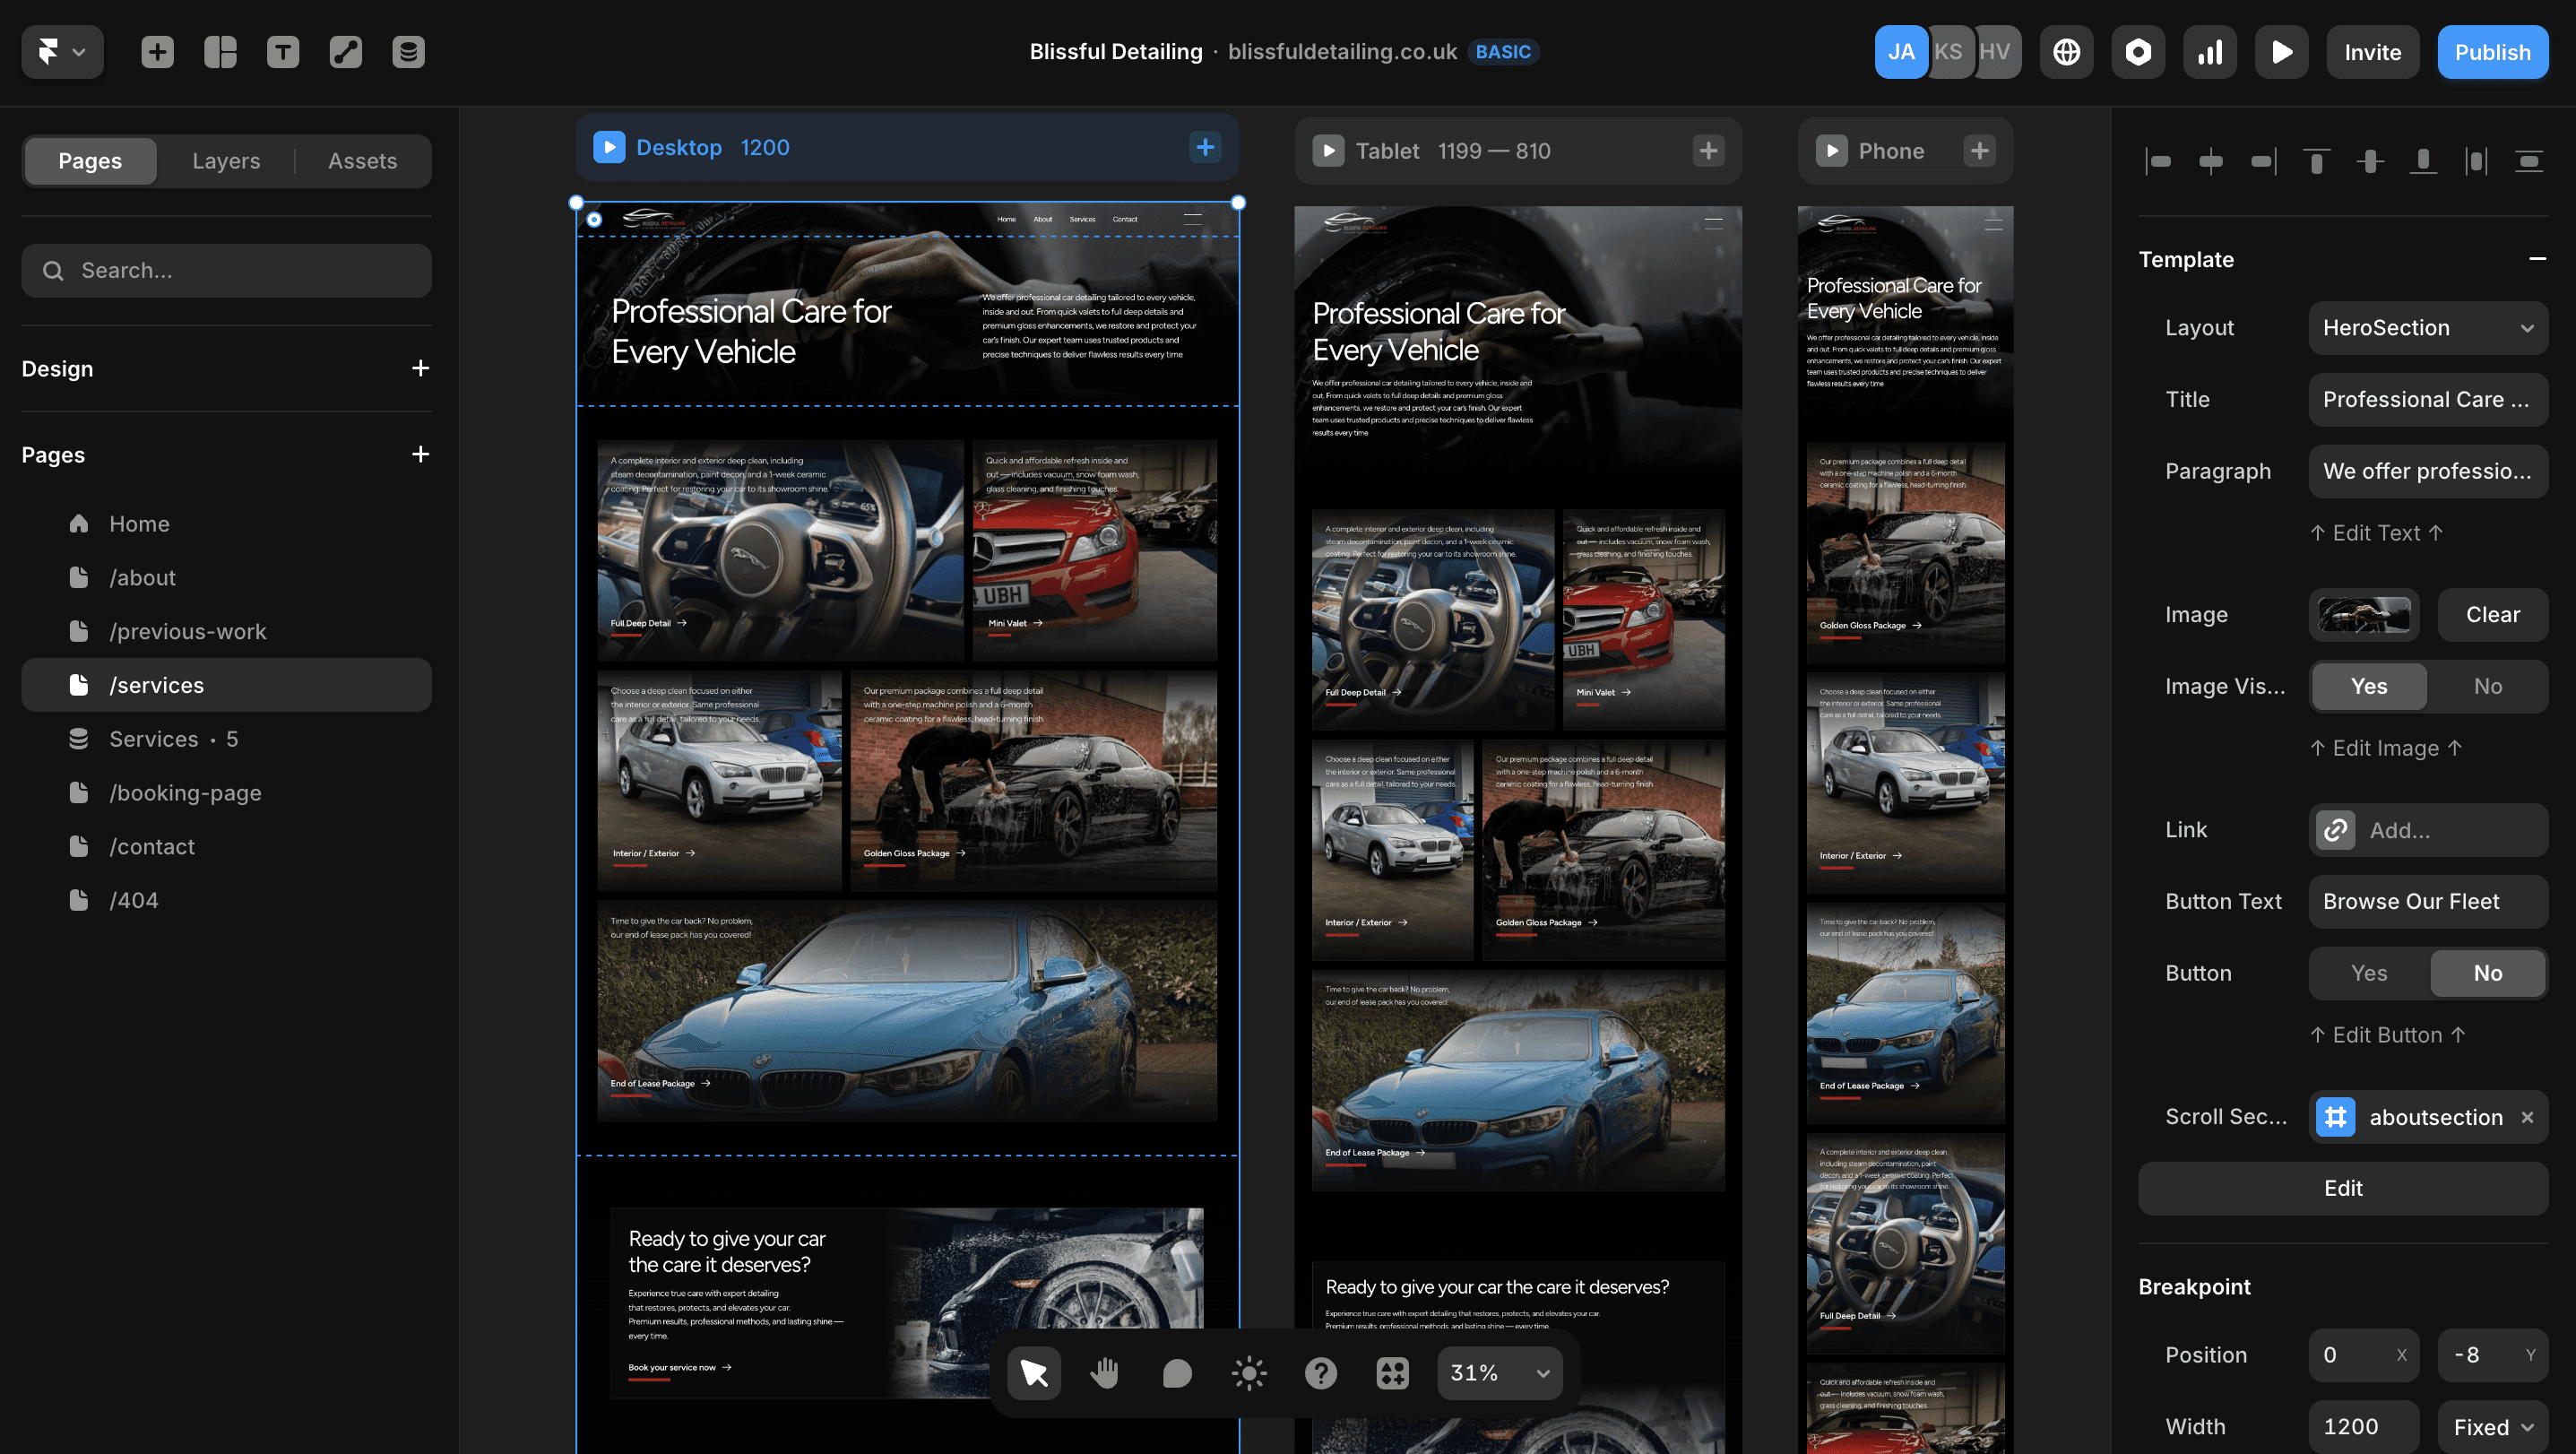The width and height of the screenshot is (2576, 1454).
Task: Switch to the Layers tab
Action: (x=226, y=161)
